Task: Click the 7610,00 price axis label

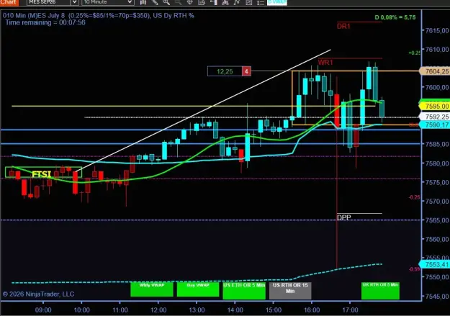Action: coord(437,50)
